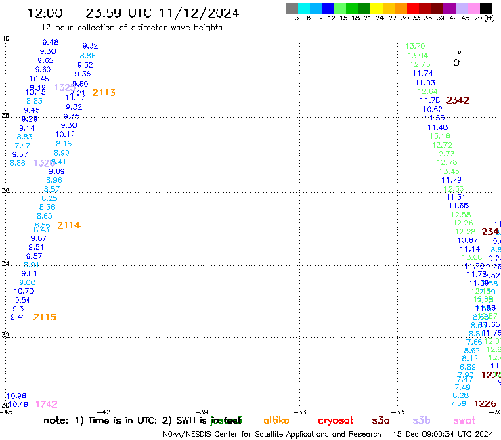Click the wave height value '9.09'

point(57,171)
